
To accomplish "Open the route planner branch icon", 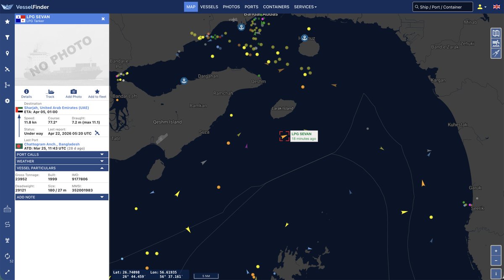I will (x=7, y=85).
